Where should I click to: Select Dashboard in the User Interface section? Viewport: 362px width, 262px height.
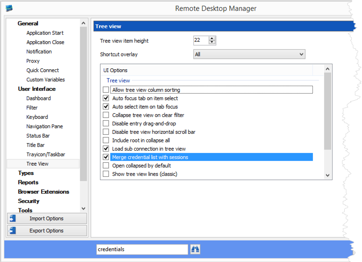[38, 98]
